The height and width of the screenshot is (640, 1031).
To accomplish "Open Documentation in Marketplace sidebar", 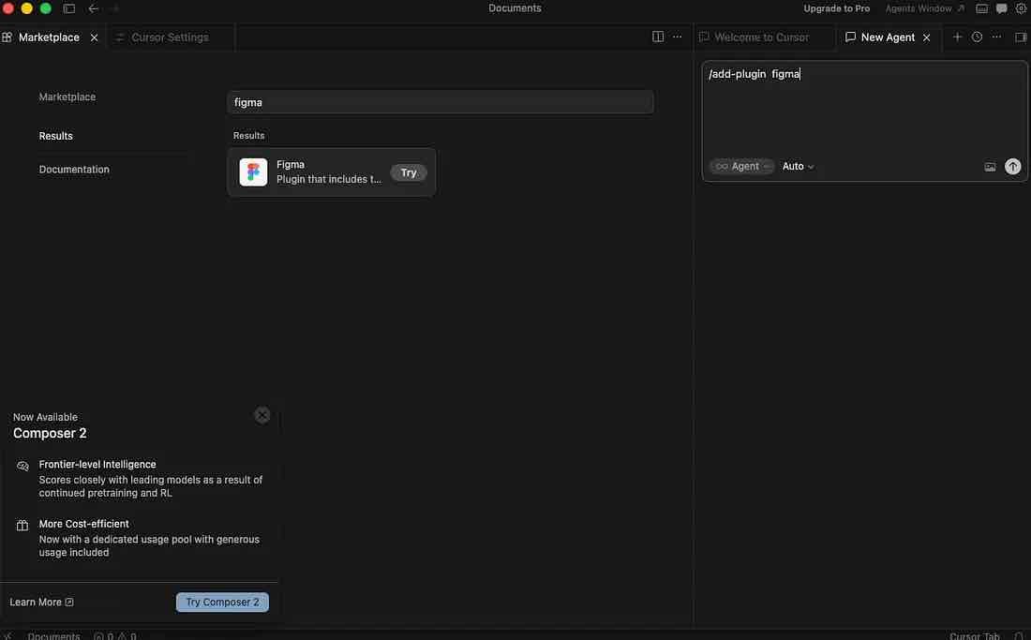I will pyautogui.click(x=74, y=170).
